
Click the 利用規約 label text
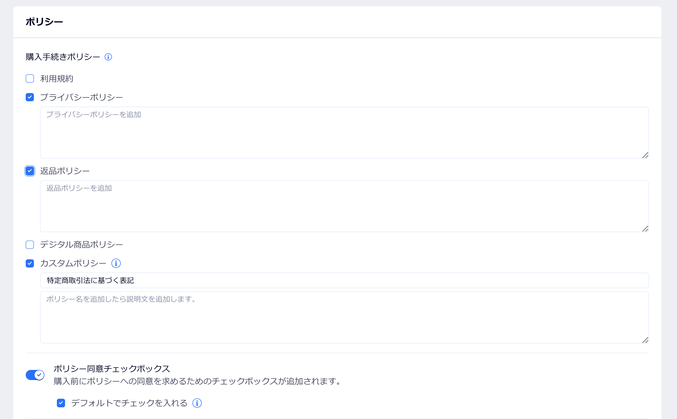click(x=57, y=79)
